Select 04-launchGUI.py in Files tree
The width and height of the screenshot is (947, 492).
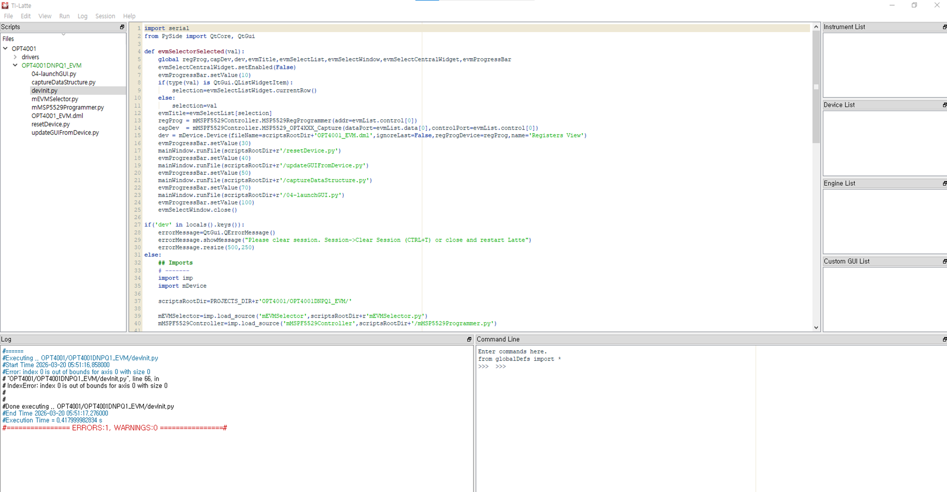coord(54,74)
